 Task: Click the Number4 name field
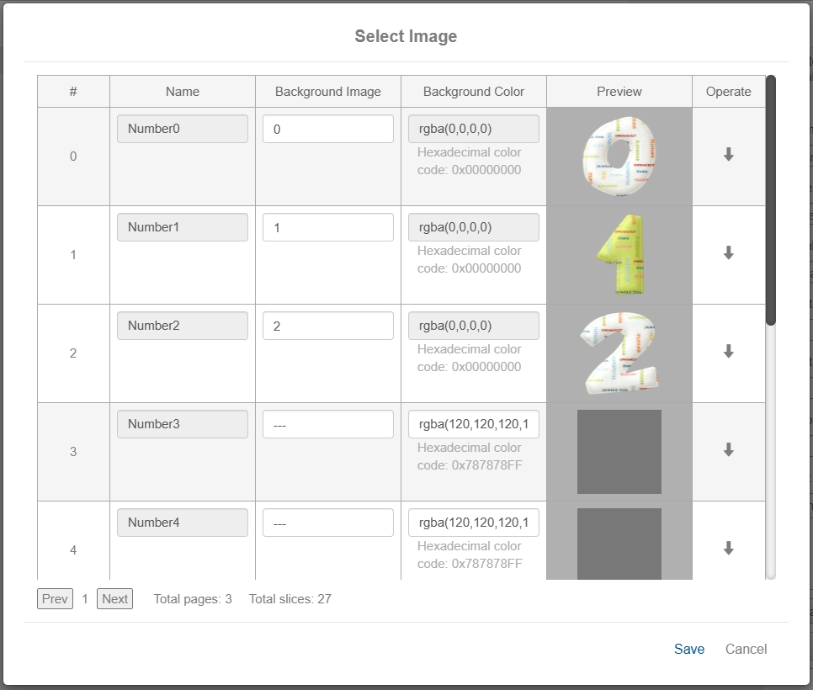[183, 523]
